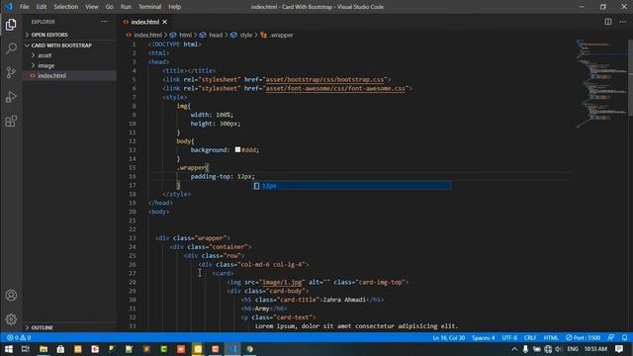
Task: Show hidden system tray icons
Action: point(514,349)
